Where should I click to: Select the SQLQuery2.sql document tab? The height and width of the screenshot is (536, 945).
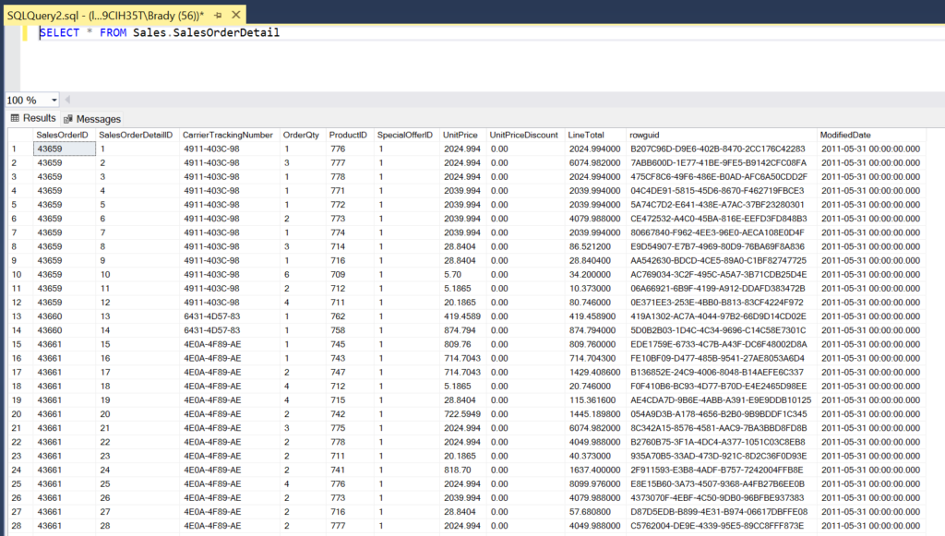92,15
